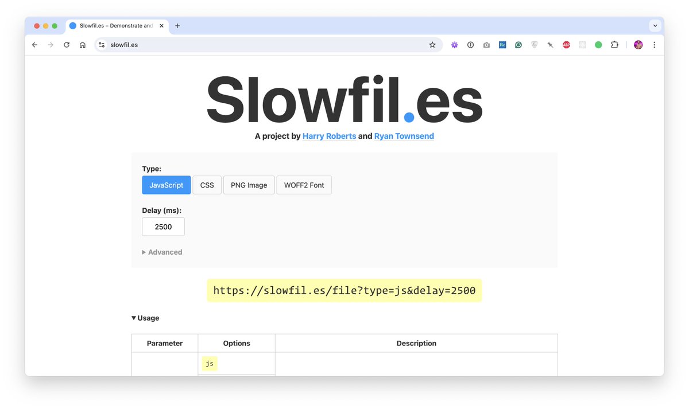Image resolution: width=689 pixels, height=409 pixels.
Task: Click the Delay (ms): label
Action: [162, 211]
